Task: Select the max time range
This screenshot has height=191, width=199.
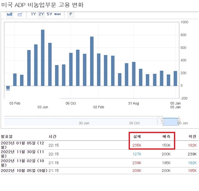Action: [58, 14]
